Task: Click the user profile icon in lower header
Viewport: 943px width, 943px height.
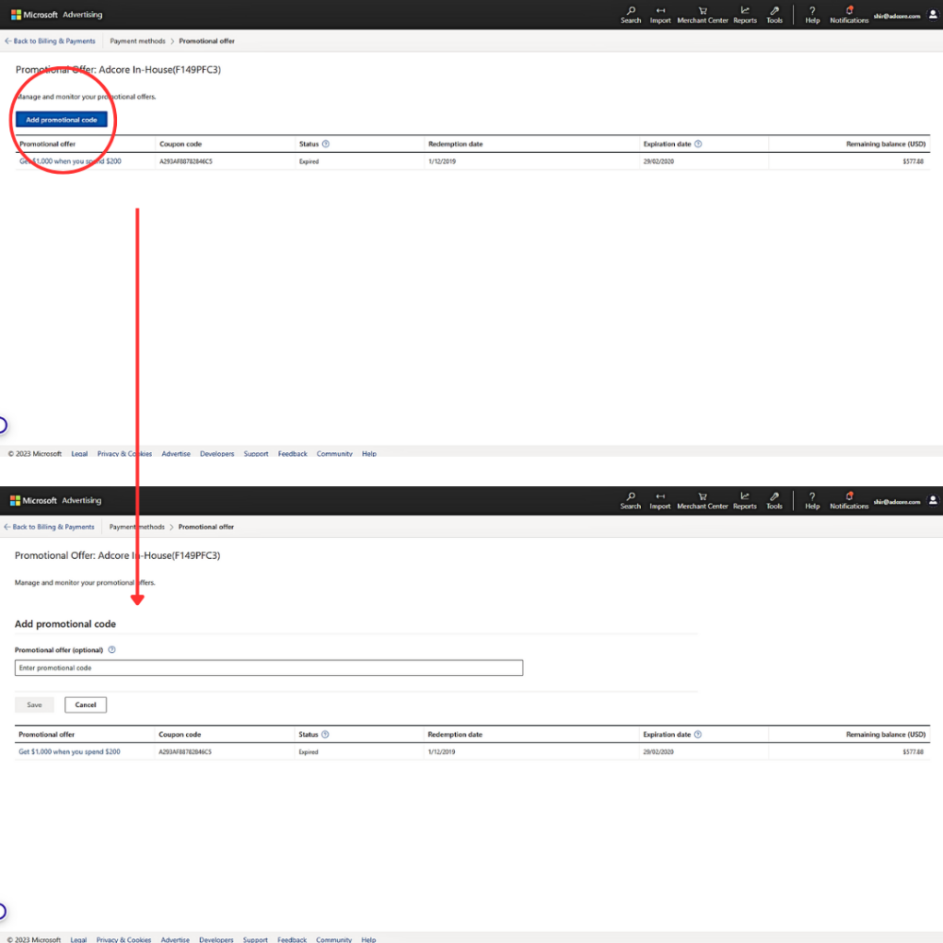Action: (933, 500)
